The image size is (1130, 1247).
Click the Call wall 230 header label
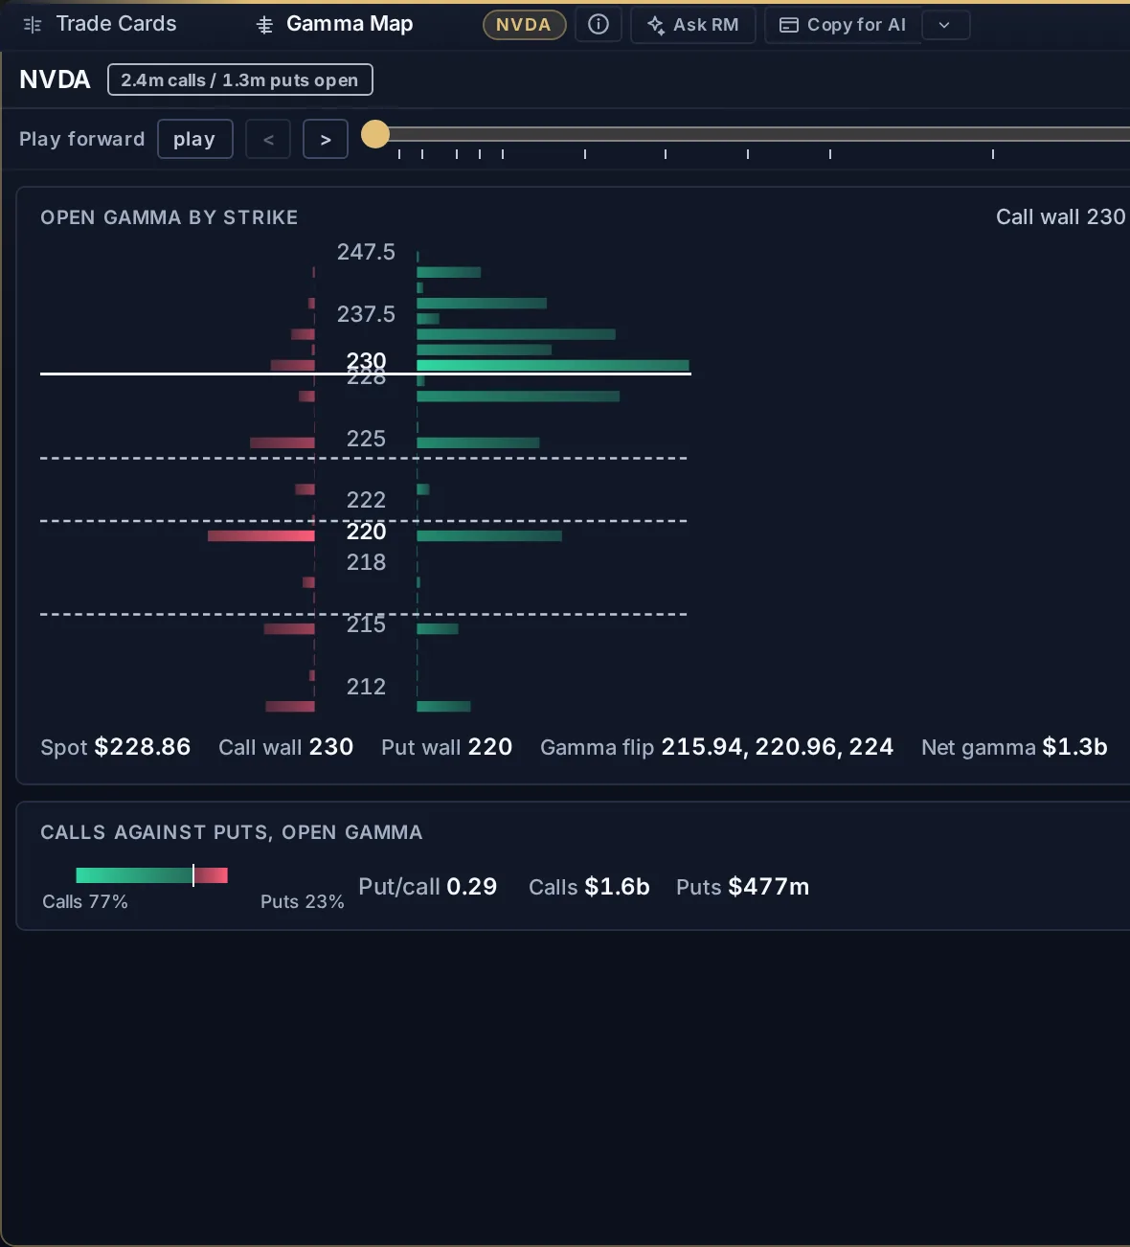[1060, 217]
